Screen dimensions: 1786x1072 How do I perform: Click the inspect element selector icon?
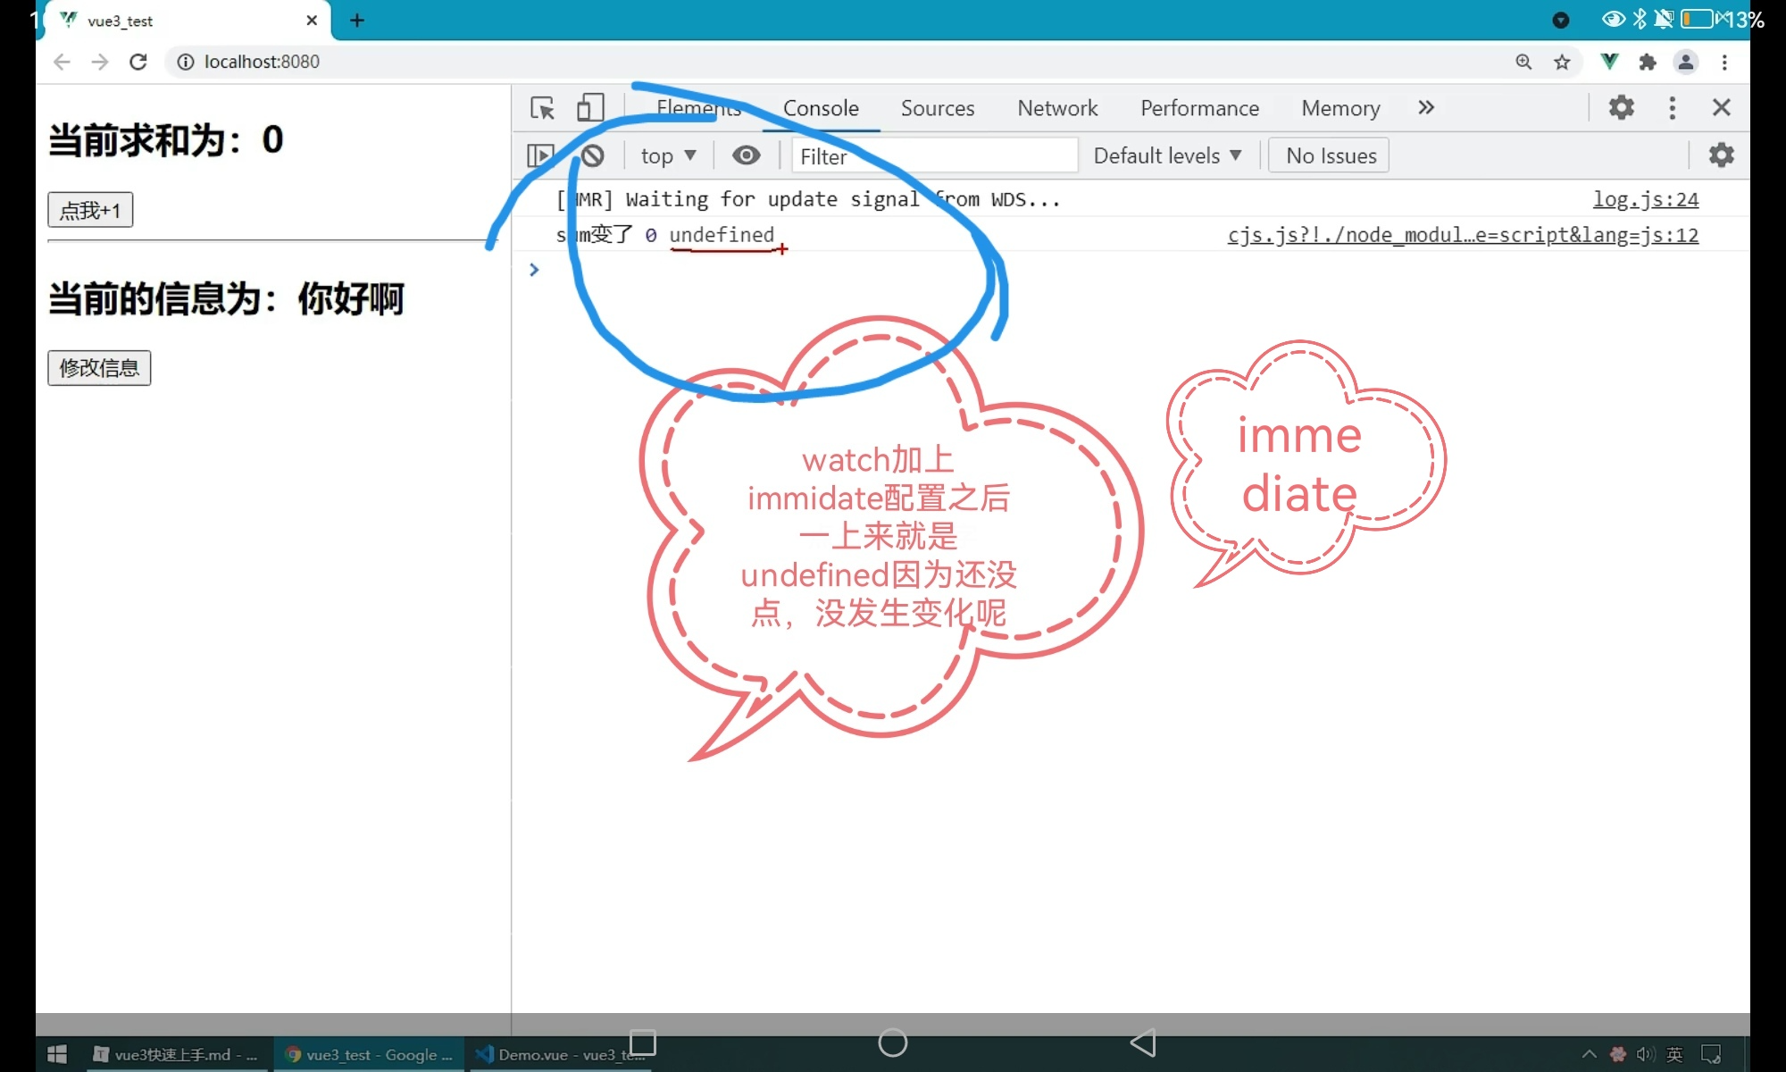[542, 108]
